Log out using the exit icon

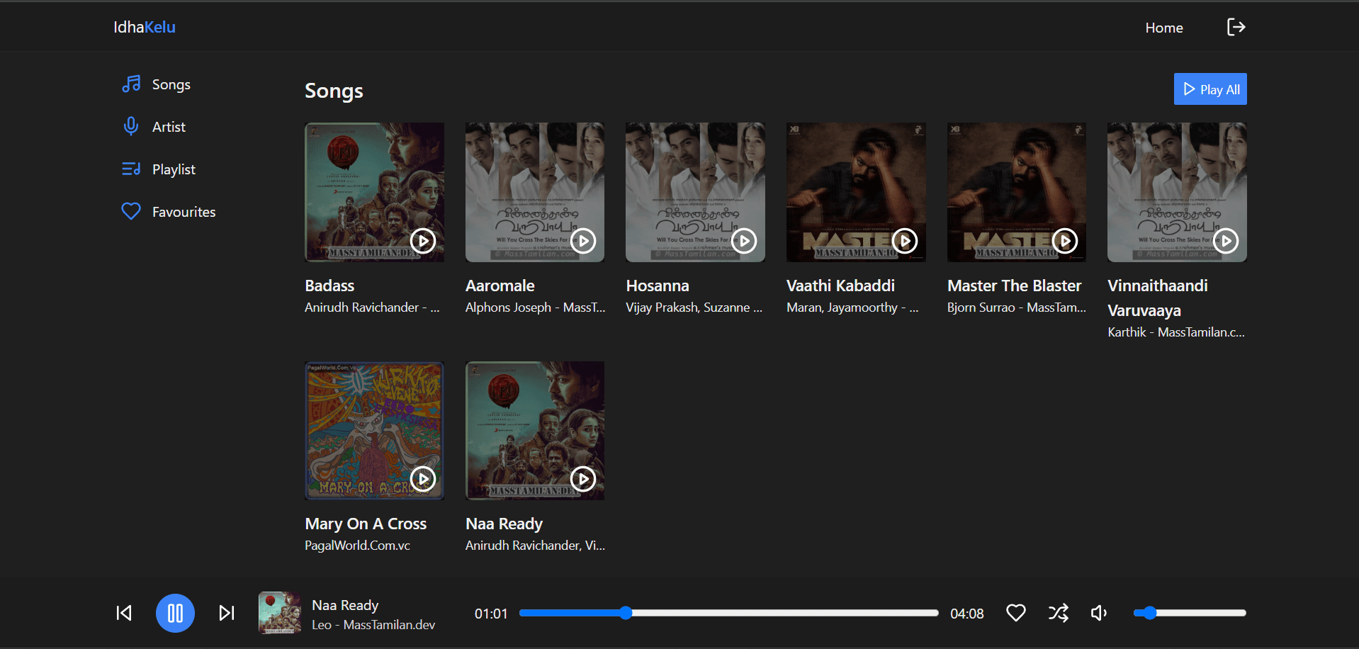click(x=1236, y=27)
